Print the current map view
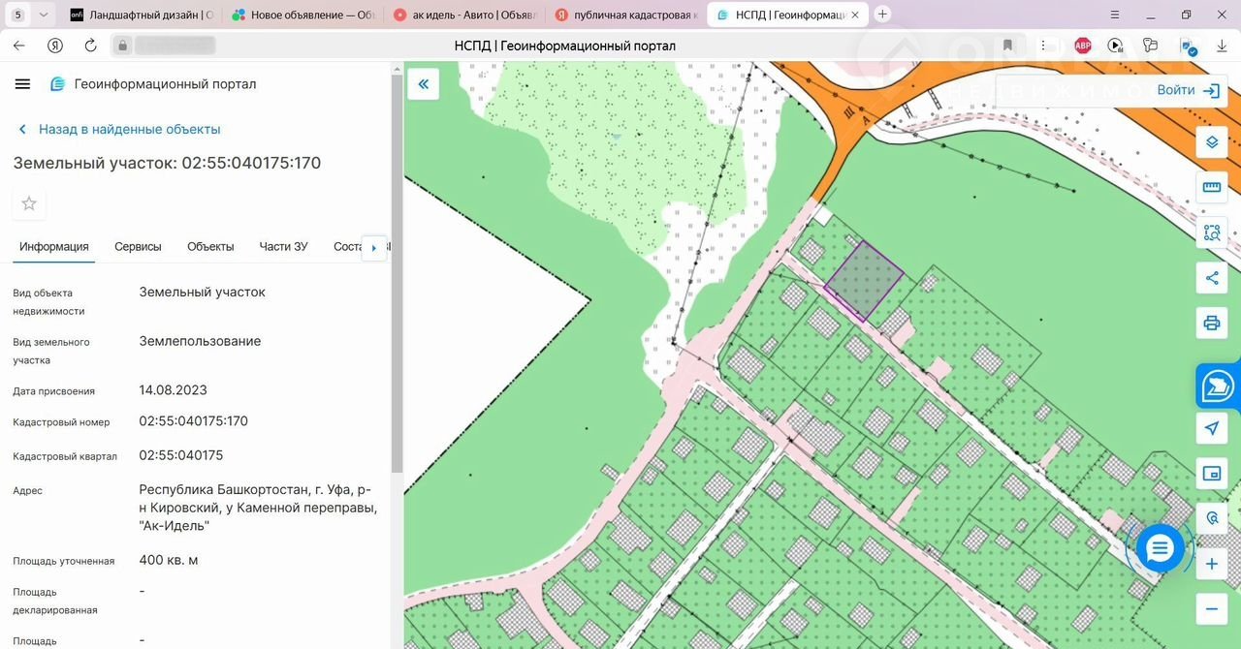The height and width of the screenshot is (649, 1241). (x=1211, y=323)
